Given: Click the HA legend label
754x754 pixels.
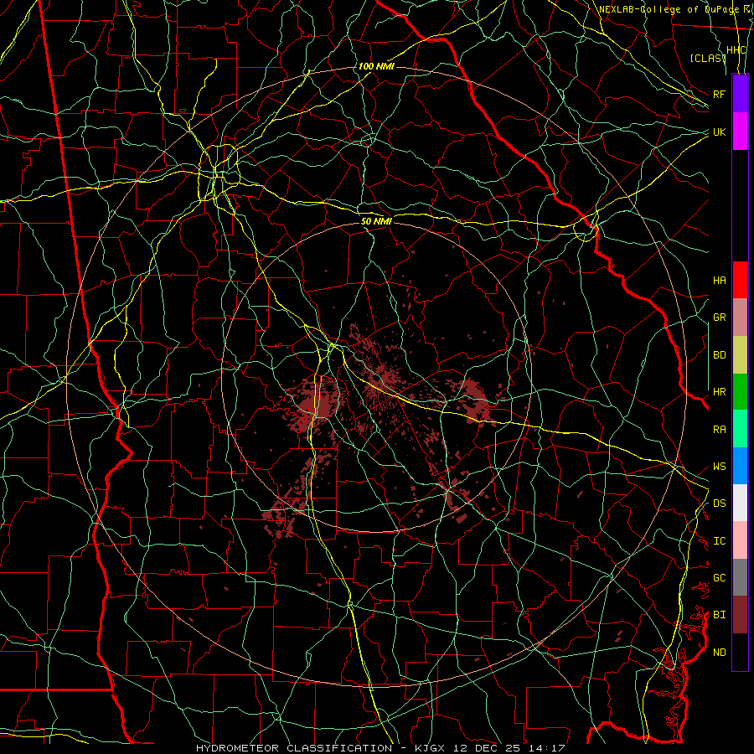Looking at the screenshot, I should 719,280.
